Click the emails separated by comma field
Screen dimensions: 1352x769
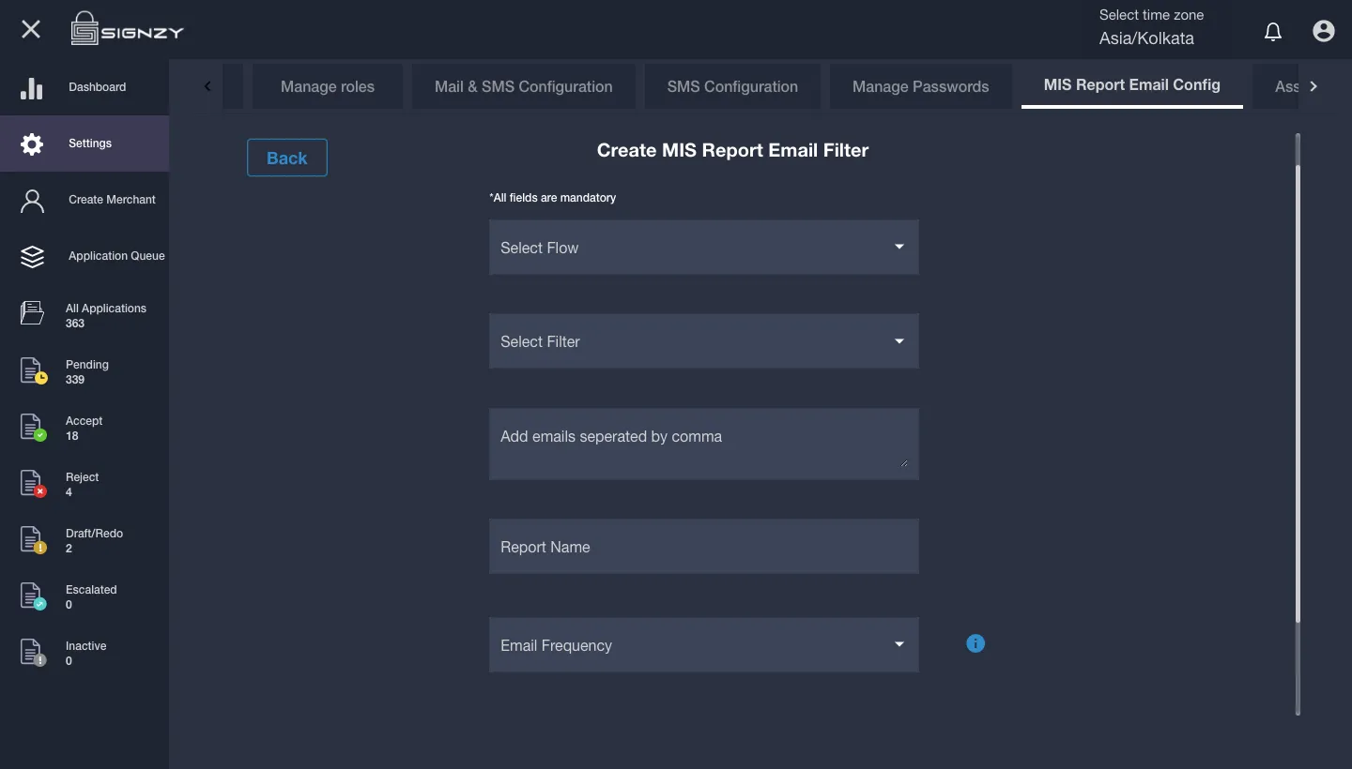703,444
